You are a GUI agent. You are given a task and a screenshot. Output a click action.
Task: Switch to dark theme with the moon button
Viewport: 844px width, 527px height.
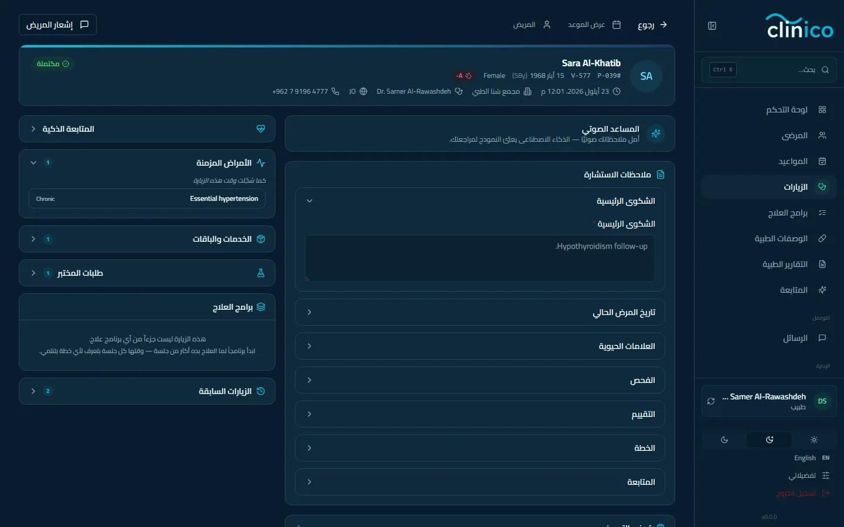click(x=724, y=440)
